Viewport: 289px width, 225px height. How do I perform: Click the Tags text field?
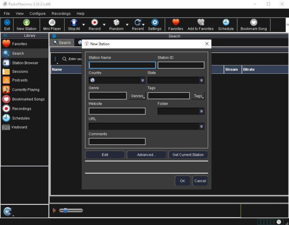(168, 96)
